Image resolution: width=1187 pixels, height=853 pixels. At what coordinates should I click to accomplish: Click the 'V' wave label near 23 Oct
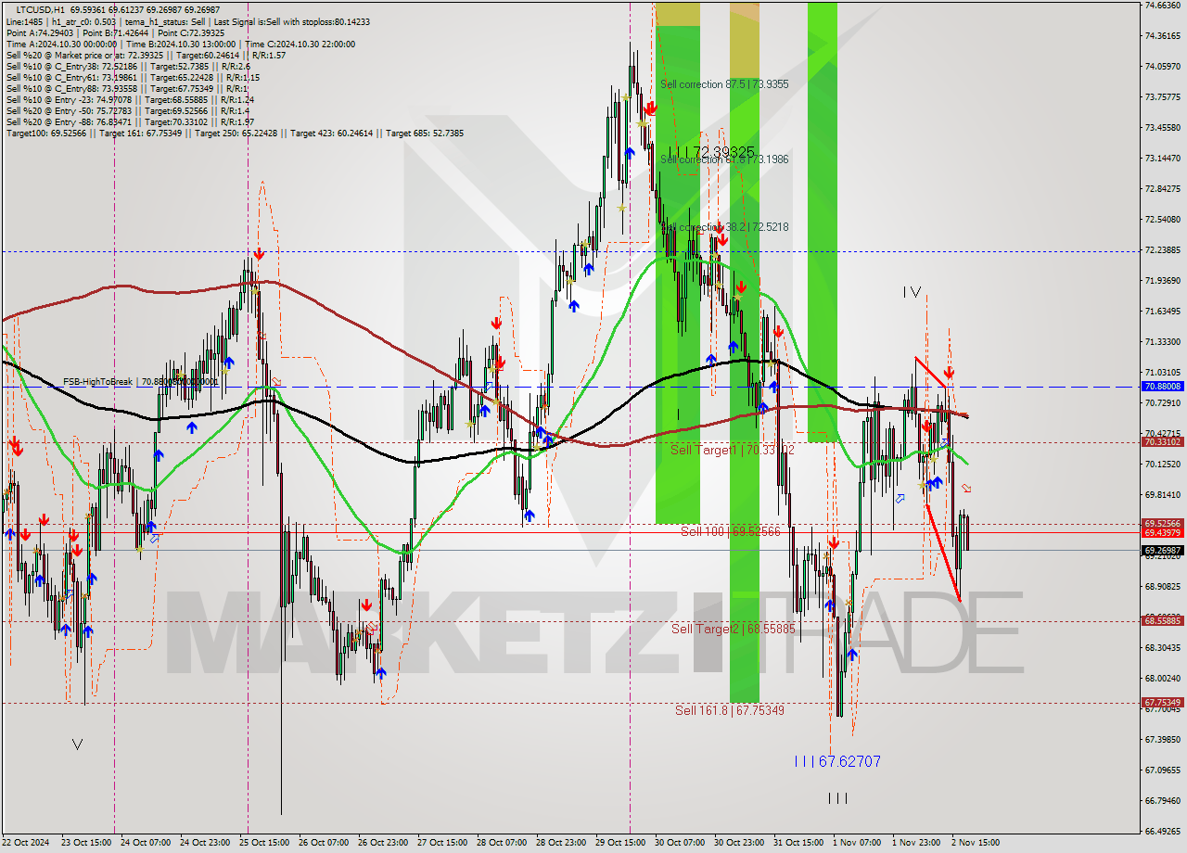pos(77,744)
